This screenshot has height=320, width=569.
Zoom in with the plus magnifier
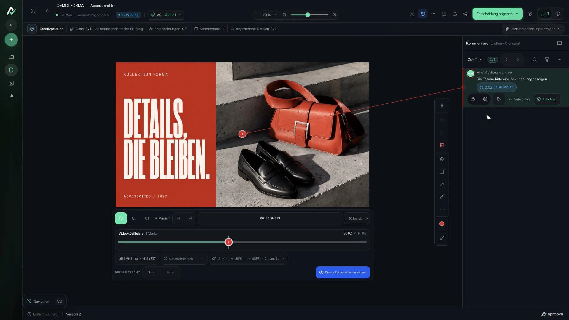point(335,15)
